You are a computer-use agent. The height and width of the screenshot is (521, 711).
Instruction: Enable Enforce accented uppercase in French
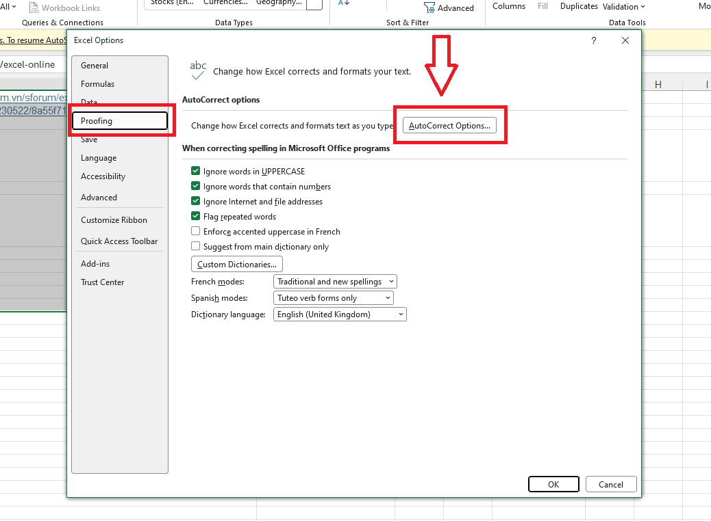click(x=195, y=231)
